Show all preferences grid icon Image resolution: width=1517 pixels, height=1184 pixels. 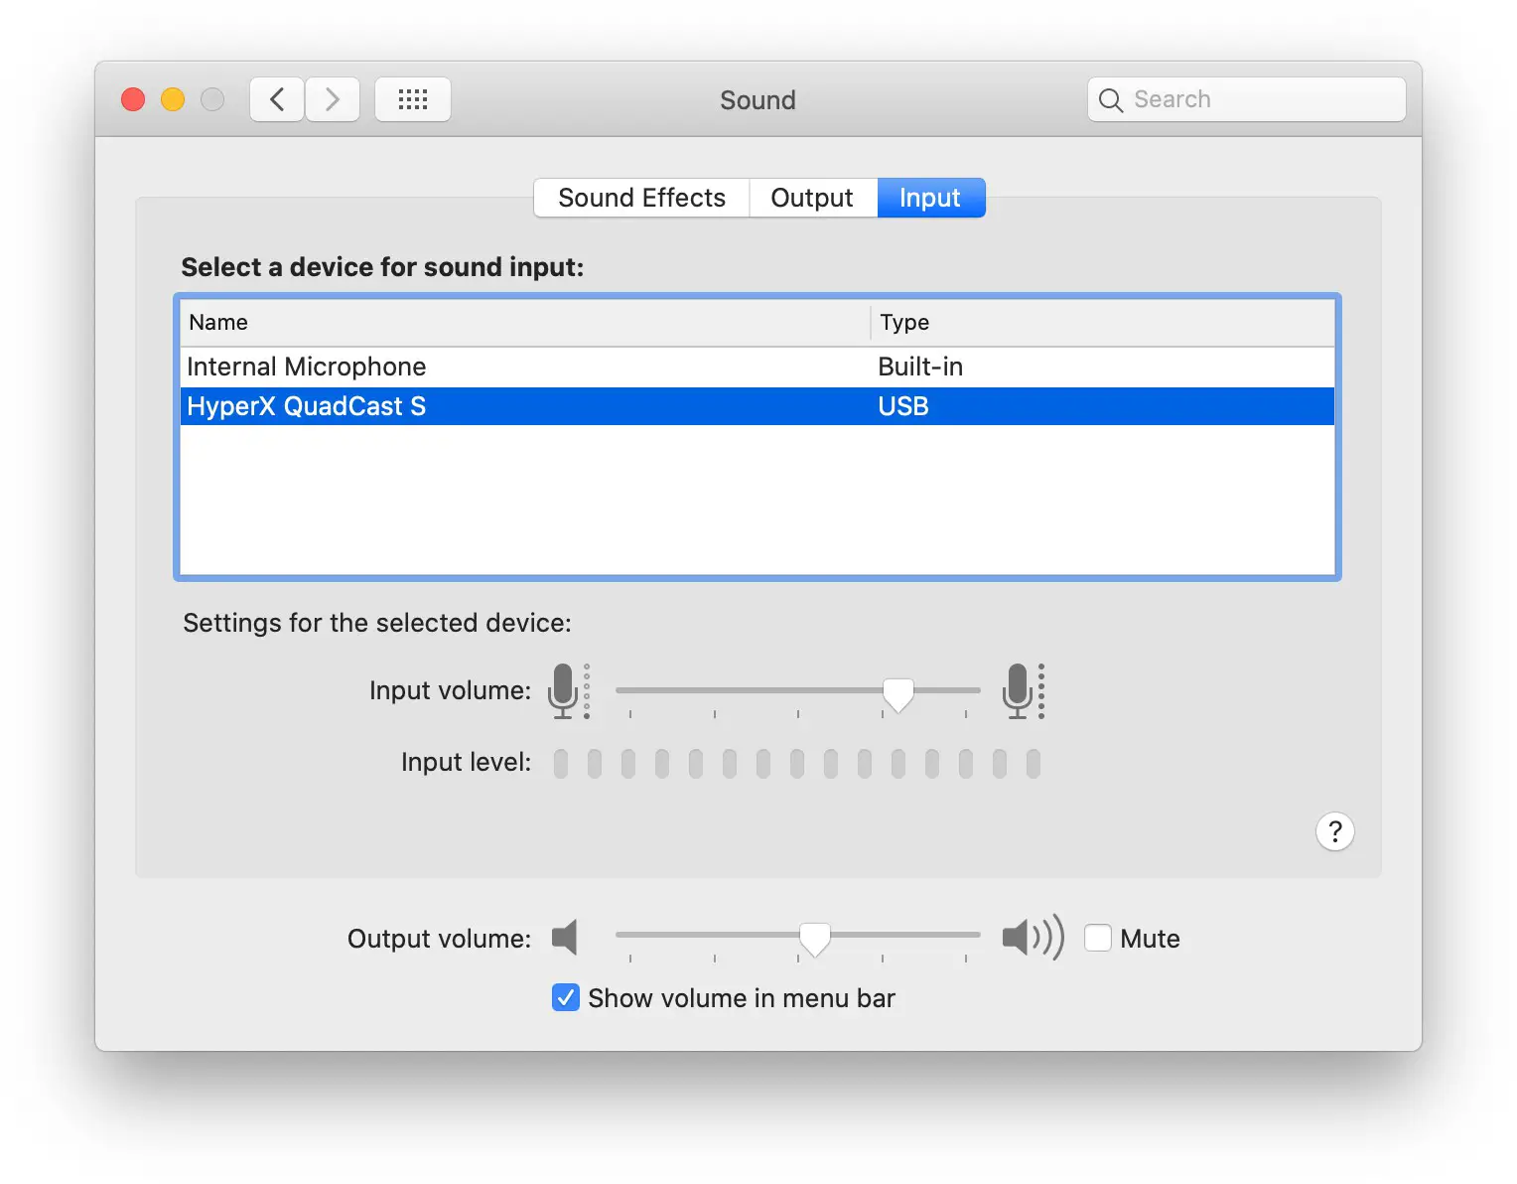tap(413, 99)
